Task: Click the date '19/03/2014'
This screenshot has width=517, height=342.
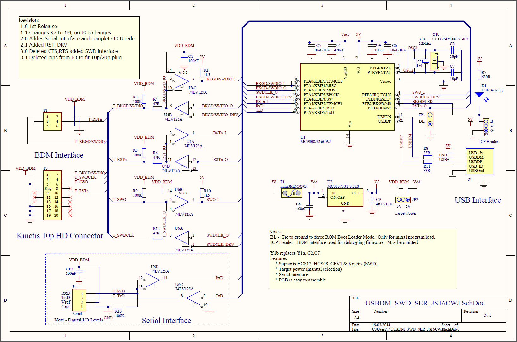Action: 381,325
